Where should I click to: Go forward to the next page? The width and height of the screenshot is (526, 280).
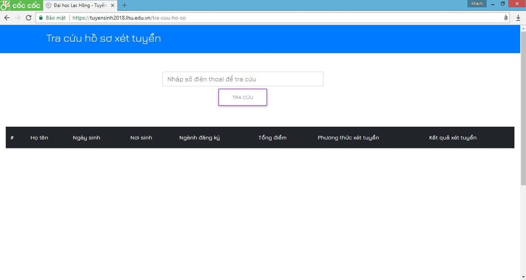coord(18,17)
